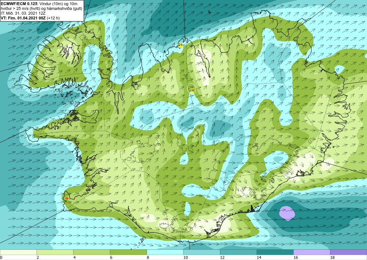Select the pale yellow 0–2 legend swatch
The height and width of the screenshot is (260, 367).
18,252
